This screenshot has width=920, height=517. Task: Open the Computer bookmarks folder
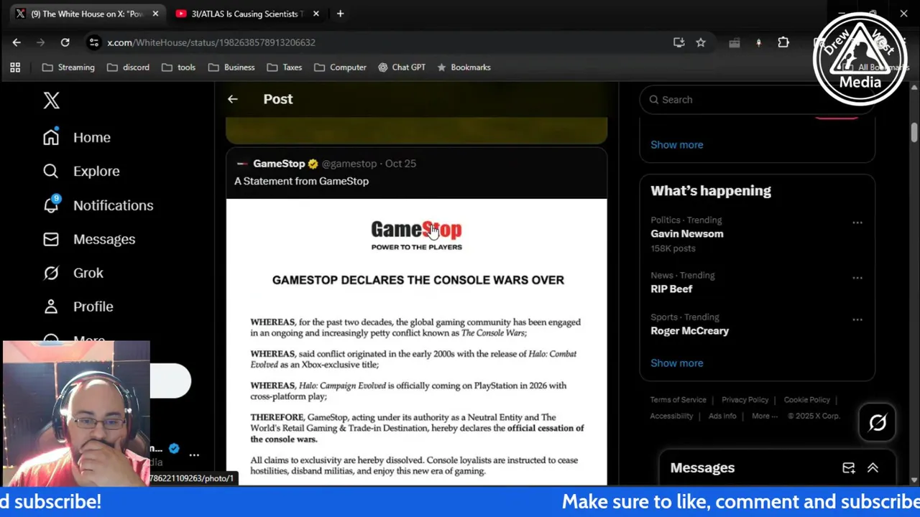pos(340,67)
